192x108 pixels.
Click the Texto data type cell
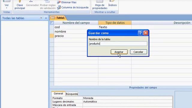click(x=115, y=27)
